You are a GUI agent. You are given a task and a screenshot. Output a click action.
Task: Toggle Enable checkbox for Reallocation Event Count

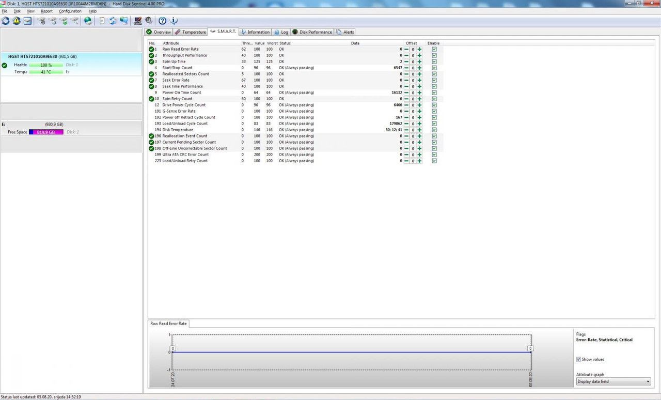[x=434, y=136]
